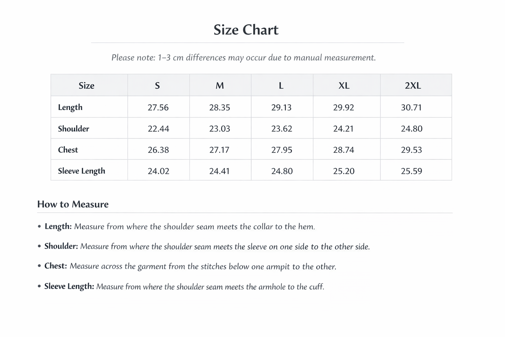Click the How to Measure heading
The width and height of the screenshot is (505, 337).
click(x=73, y=204)
